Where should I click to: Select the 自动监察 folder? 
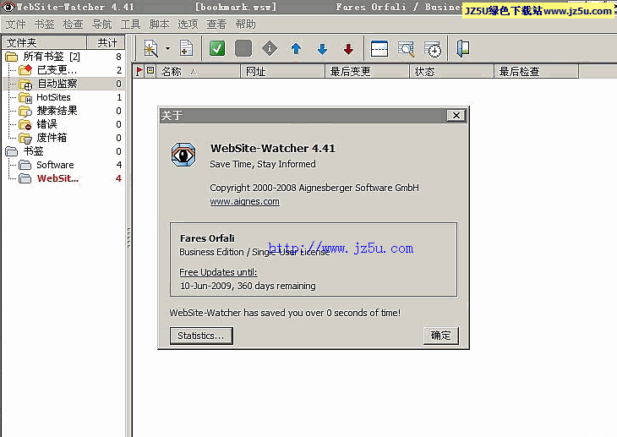[x=57, y=84]
